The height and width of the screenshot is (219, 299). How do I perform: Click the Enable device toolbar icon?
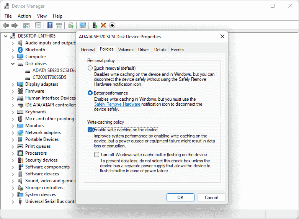[x=95, y=25]
